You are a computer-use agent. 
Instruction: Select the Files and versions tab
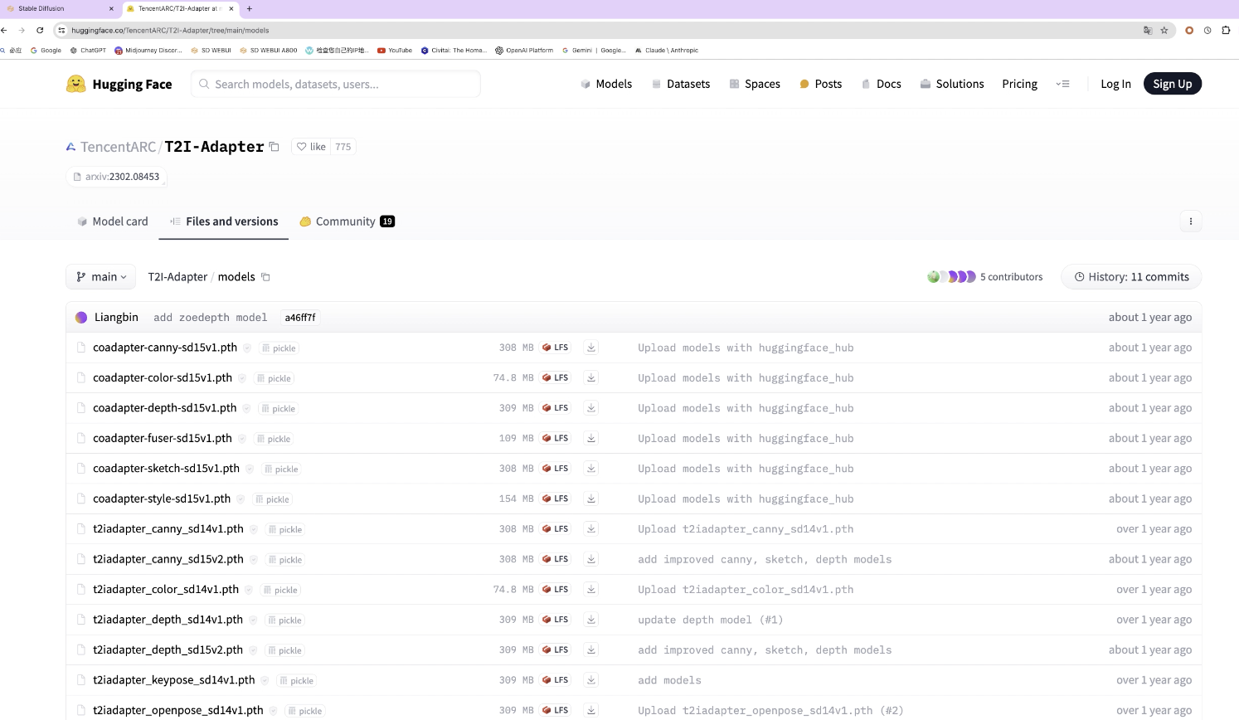(x=224, y=221)
